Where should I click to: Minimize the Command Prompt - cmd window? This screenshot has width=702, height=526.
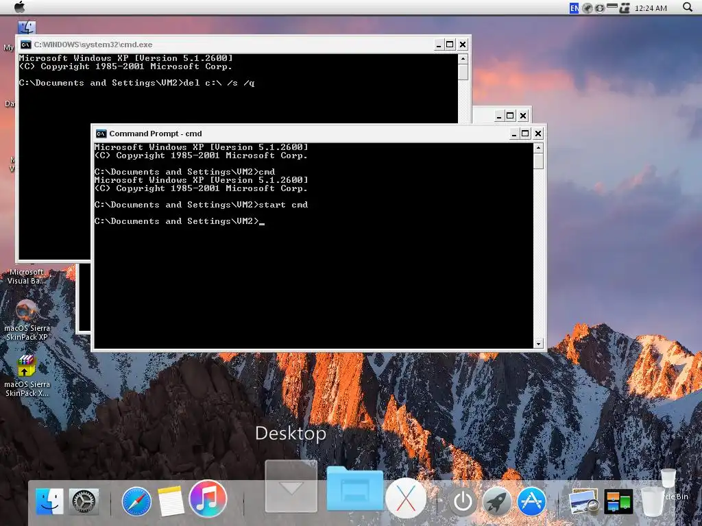[x=514, y=134]
